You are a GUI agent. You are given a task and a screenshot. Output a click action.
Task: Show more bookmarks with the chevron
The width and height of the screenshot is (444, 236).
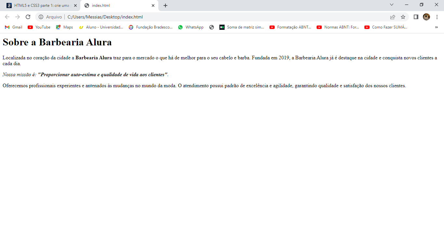pyautogui.click(x=436, y=27)
